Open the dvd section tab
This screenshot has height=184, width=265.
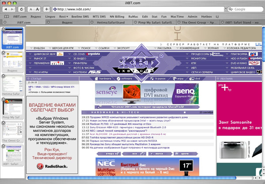click(195, 79)
